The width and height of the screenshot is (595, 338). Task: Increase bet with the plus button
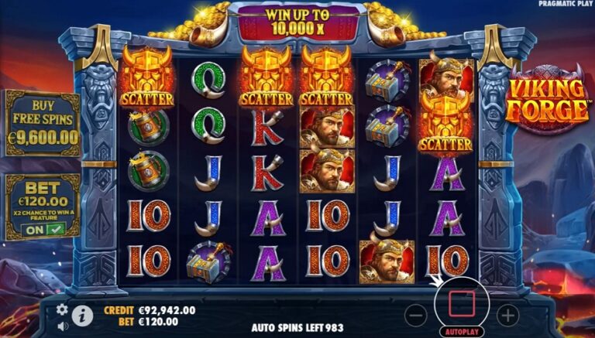[507, 316]
